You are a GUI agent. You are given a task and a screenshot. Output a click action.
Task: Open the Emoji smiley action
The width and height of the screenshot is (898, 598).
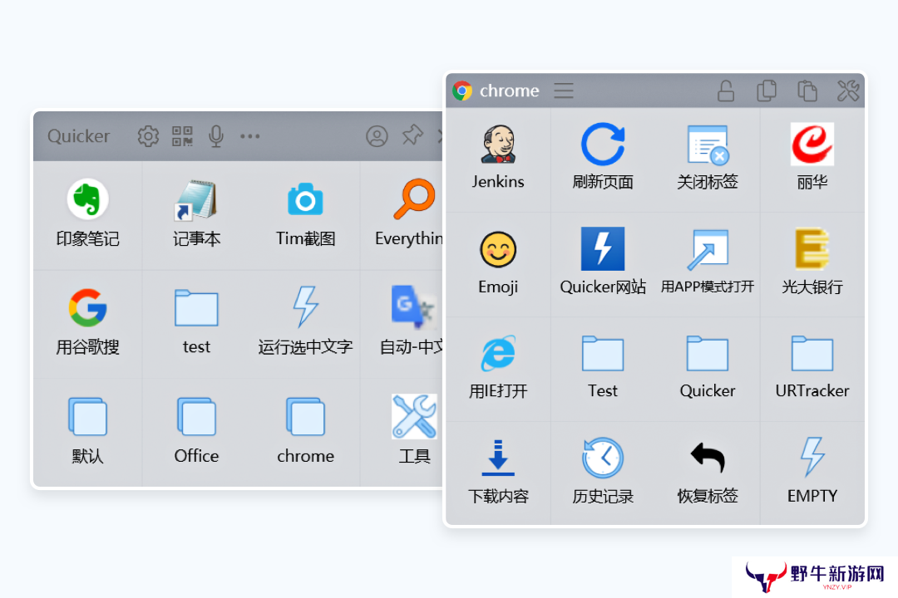pos(498,264)
